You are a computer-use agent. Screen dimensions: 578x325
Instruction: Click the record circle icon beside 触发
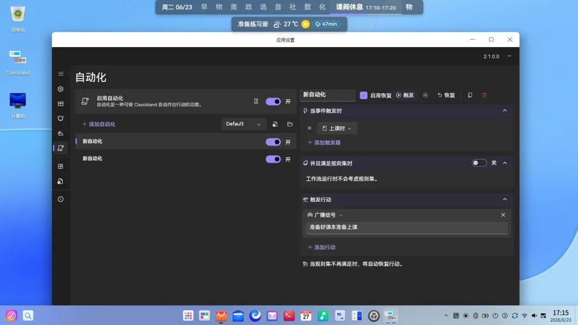click(425, 95)
